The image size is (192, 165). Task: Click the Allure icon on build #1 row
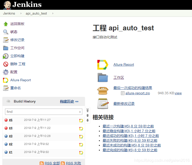tap(81, 153)
